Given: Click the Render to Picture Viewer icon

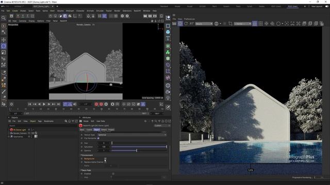Looking at the screenshot, I should click(x=150, y=16).
